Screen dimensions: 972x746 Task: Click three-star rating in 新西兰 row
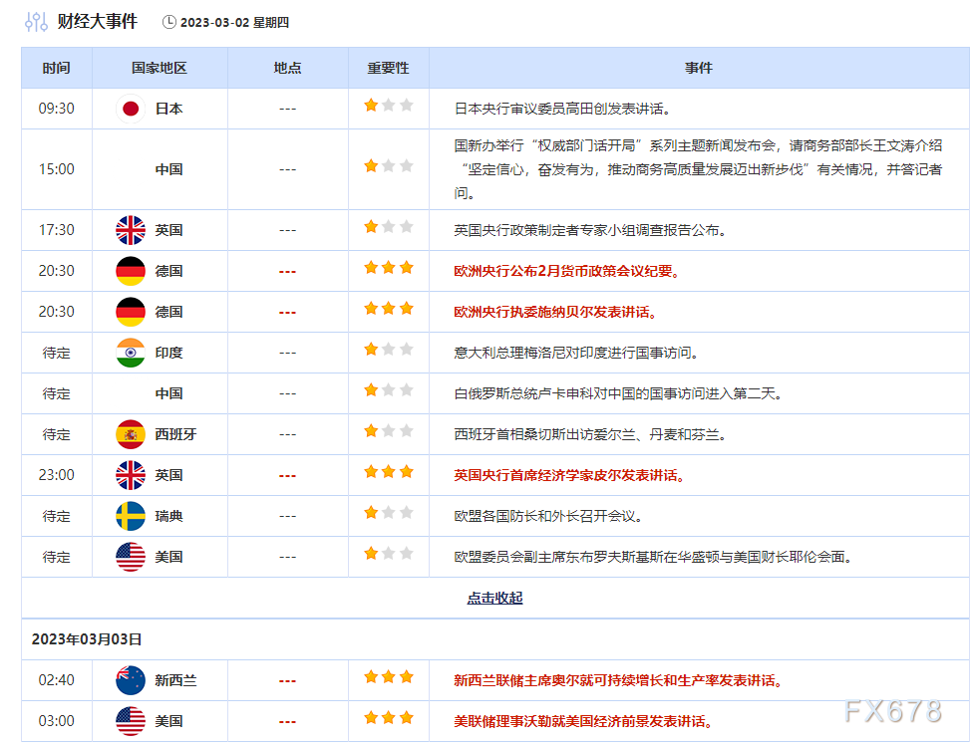388,677
